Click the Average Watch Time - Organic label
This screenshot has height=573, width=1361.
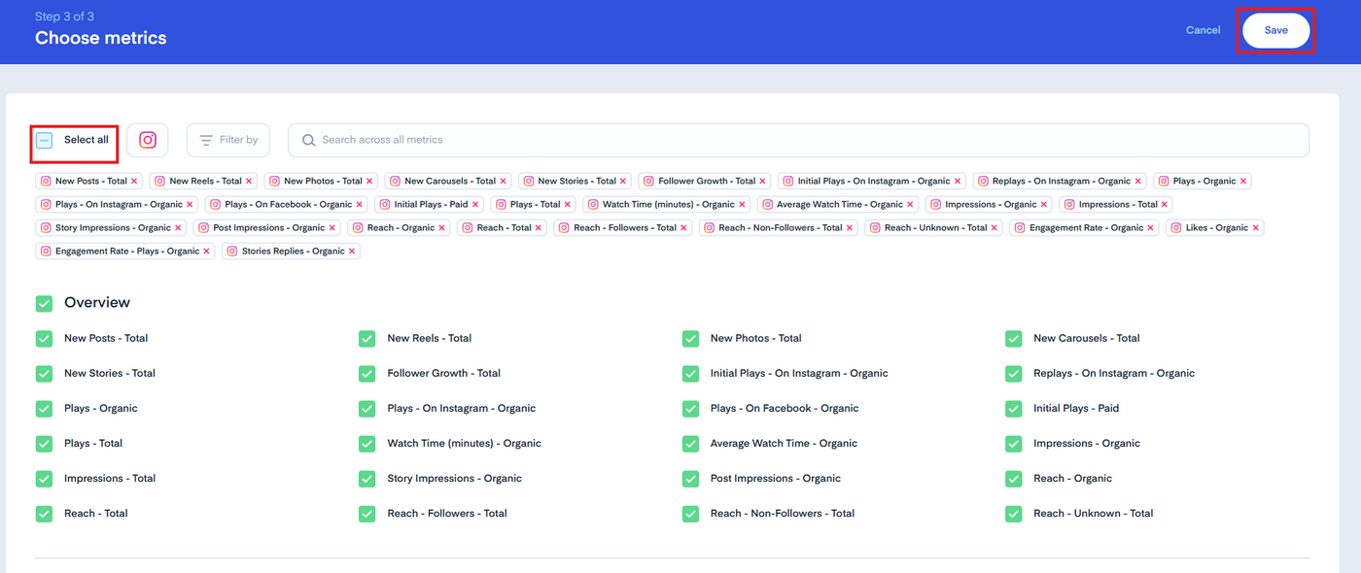pos(784,444)
